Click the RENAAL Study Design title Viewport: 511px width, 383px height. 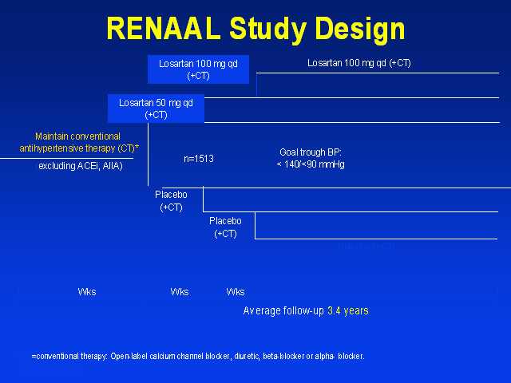tap(255, 29)
